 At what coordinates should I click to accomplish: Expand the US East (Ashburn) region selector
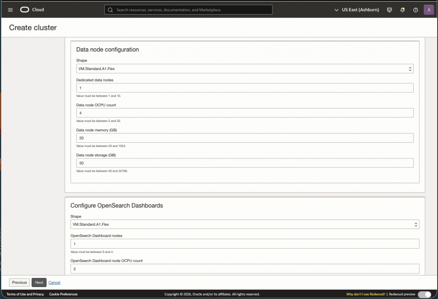[x=356, y=10]
